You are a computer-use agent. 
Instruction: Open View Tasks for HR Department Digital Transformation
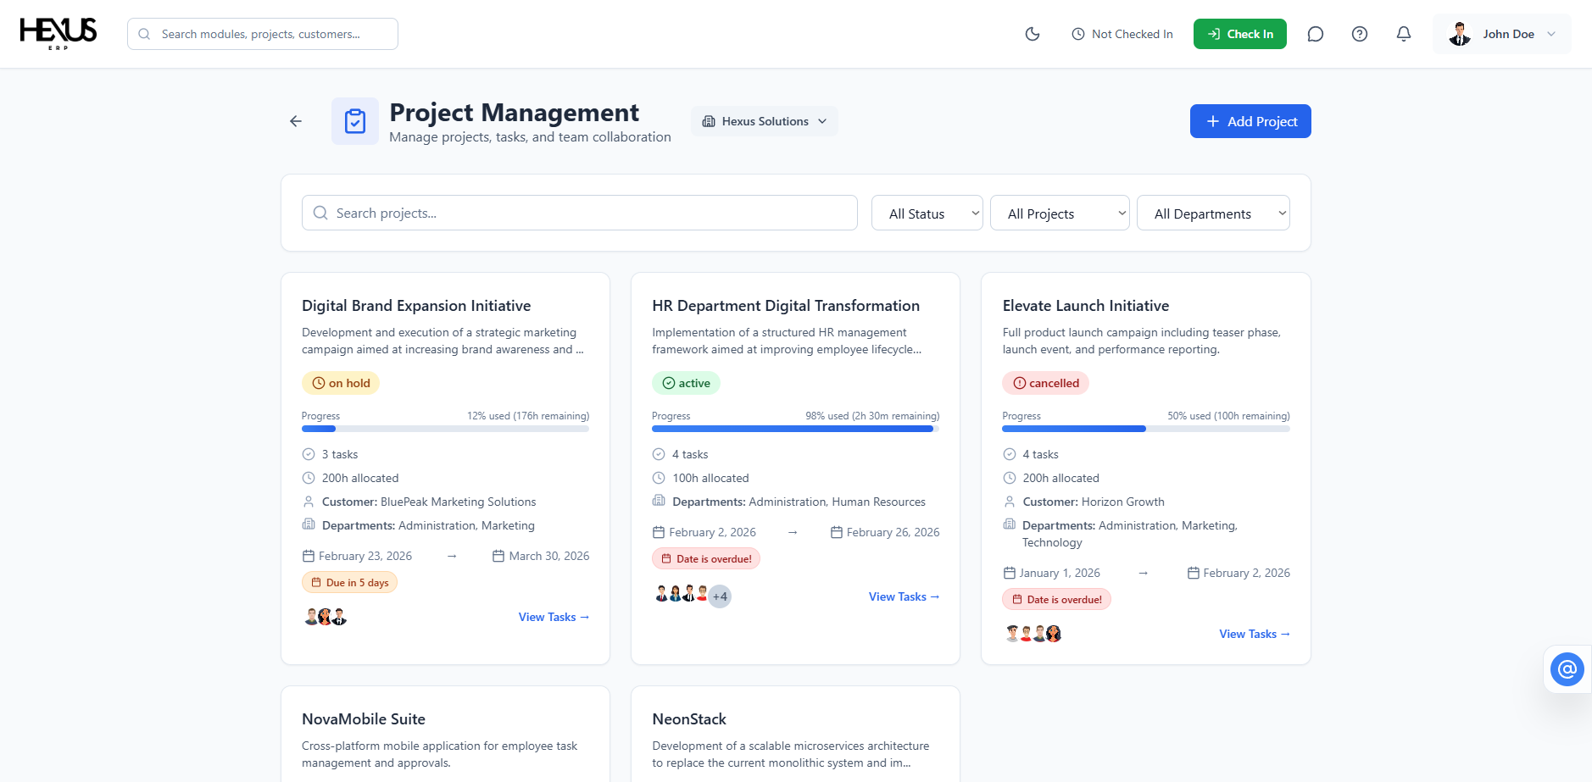904,596
